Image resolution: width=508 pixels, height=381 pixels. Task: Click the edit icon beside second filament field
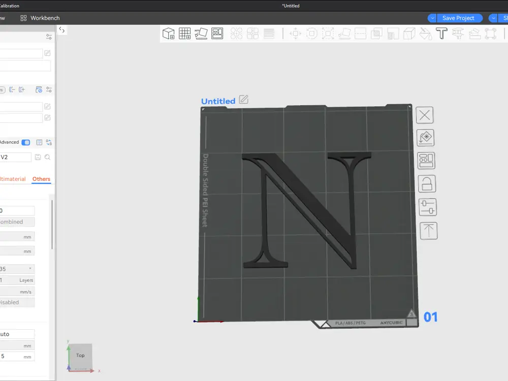coord(47,118)
